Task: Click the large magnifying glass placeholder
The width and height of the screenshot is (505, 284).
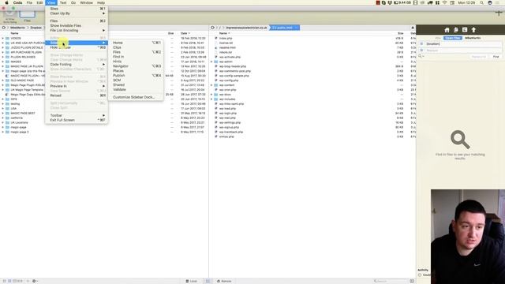Action: (x=460, y=140)
